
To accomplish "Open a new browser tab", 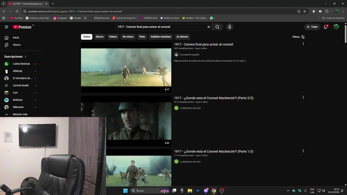I will point(53,4).
